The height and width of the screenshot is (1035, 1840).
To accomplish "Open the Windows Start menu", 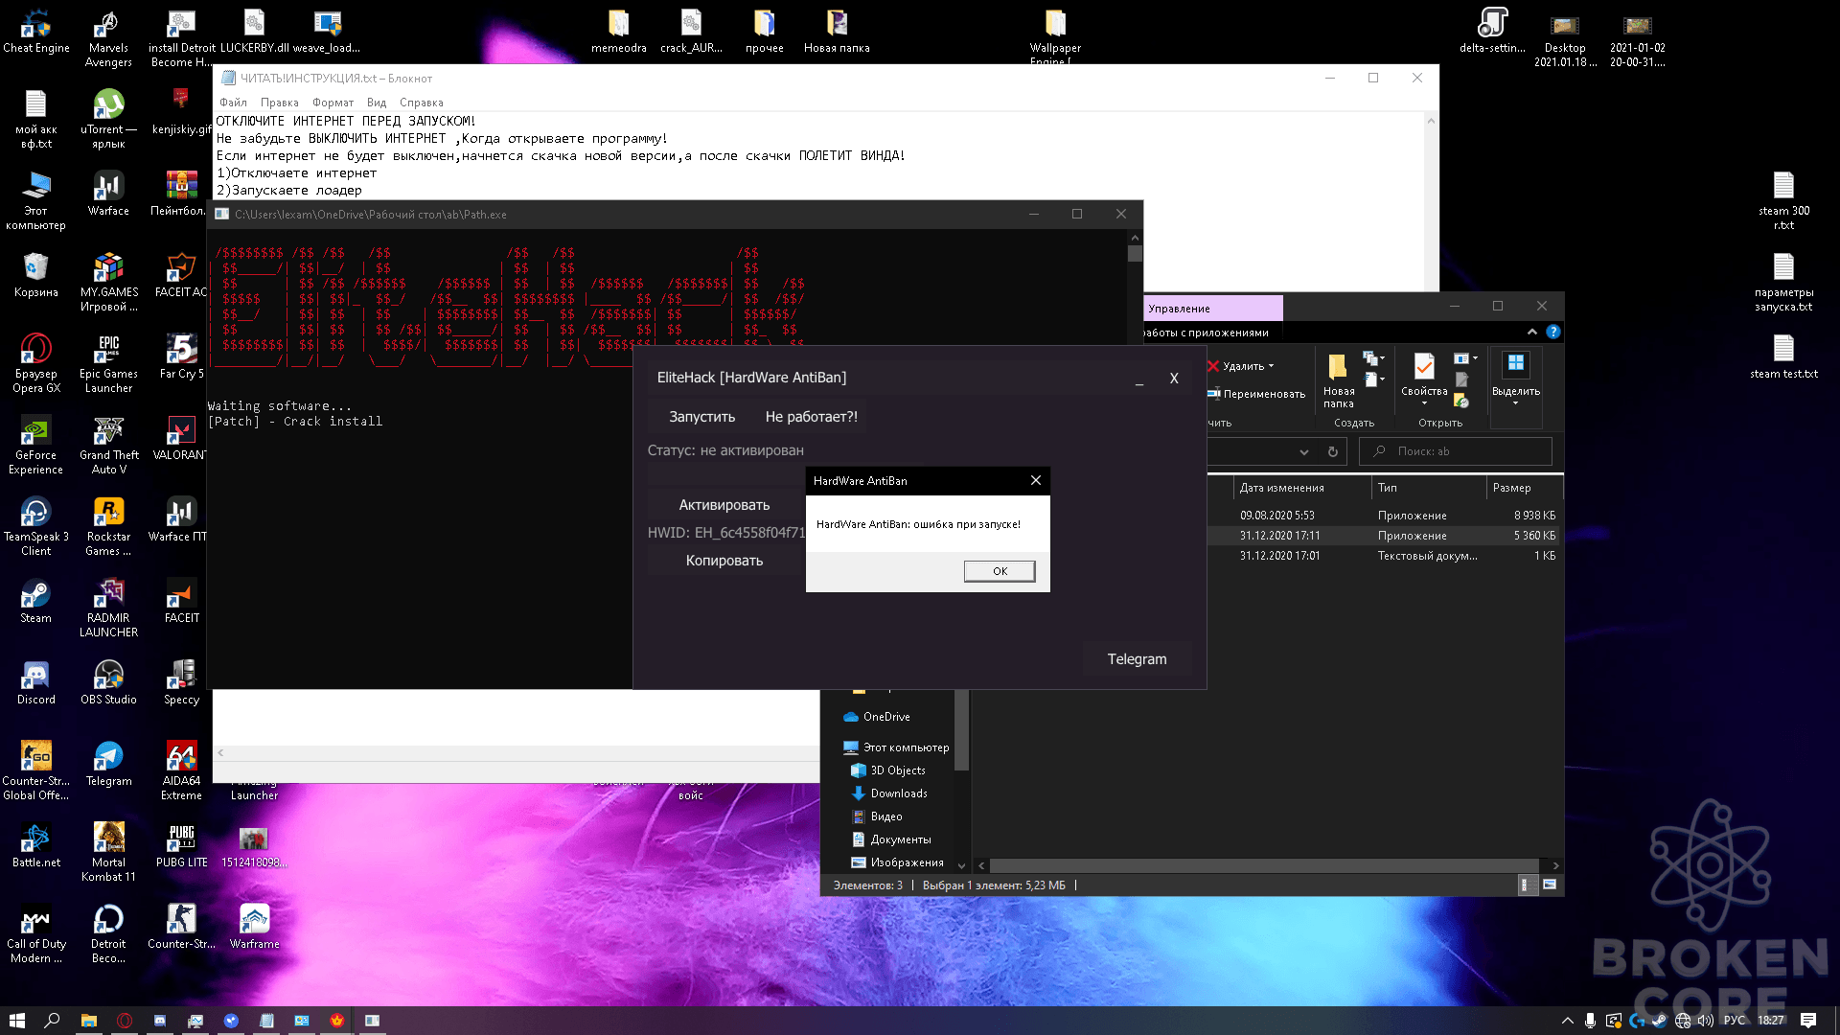I will (x=16, y=1021).
